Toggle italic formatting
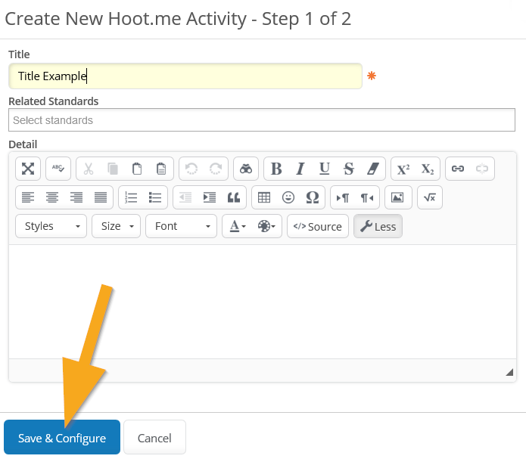 [x=300, y=169]
